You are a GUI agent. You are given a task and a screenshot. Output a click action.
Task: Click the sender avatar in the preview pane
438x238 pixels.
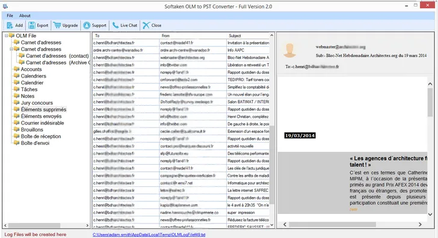click(x=289, y=50)
